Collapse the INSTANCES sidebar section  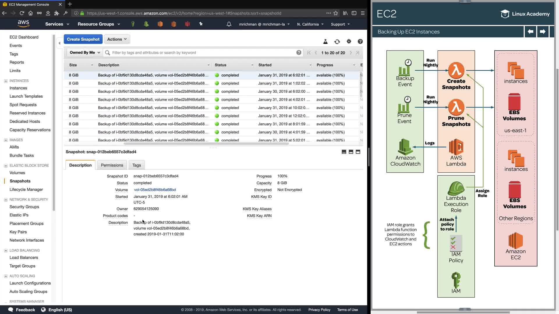tap(6, 81)
